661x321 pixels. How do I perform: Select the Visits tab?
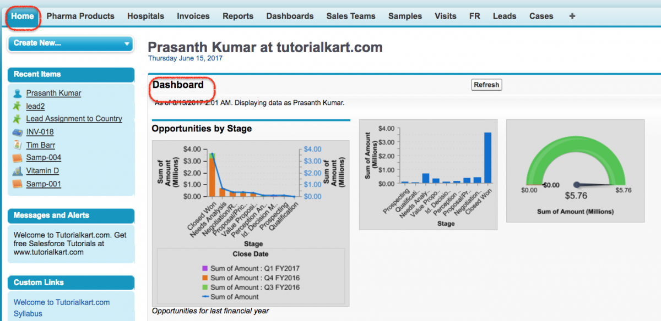(x=445, y=16)
